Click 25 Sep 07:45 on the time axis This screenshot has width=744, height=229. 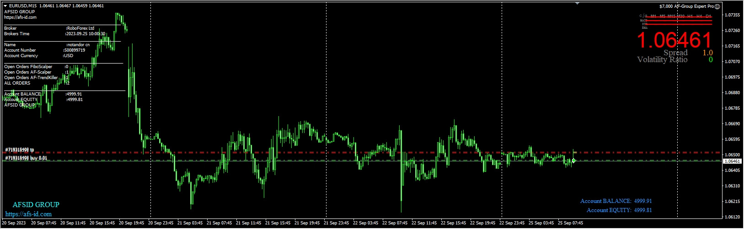click(571, 223)
